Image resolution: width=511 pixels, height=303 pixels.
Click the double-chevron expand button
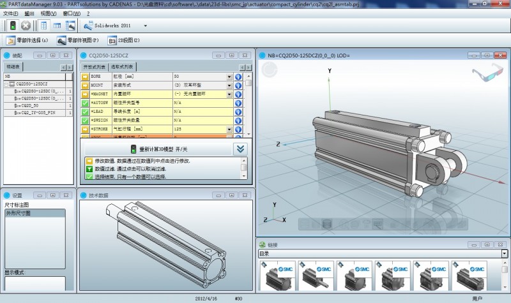click(x=240, y=149)
